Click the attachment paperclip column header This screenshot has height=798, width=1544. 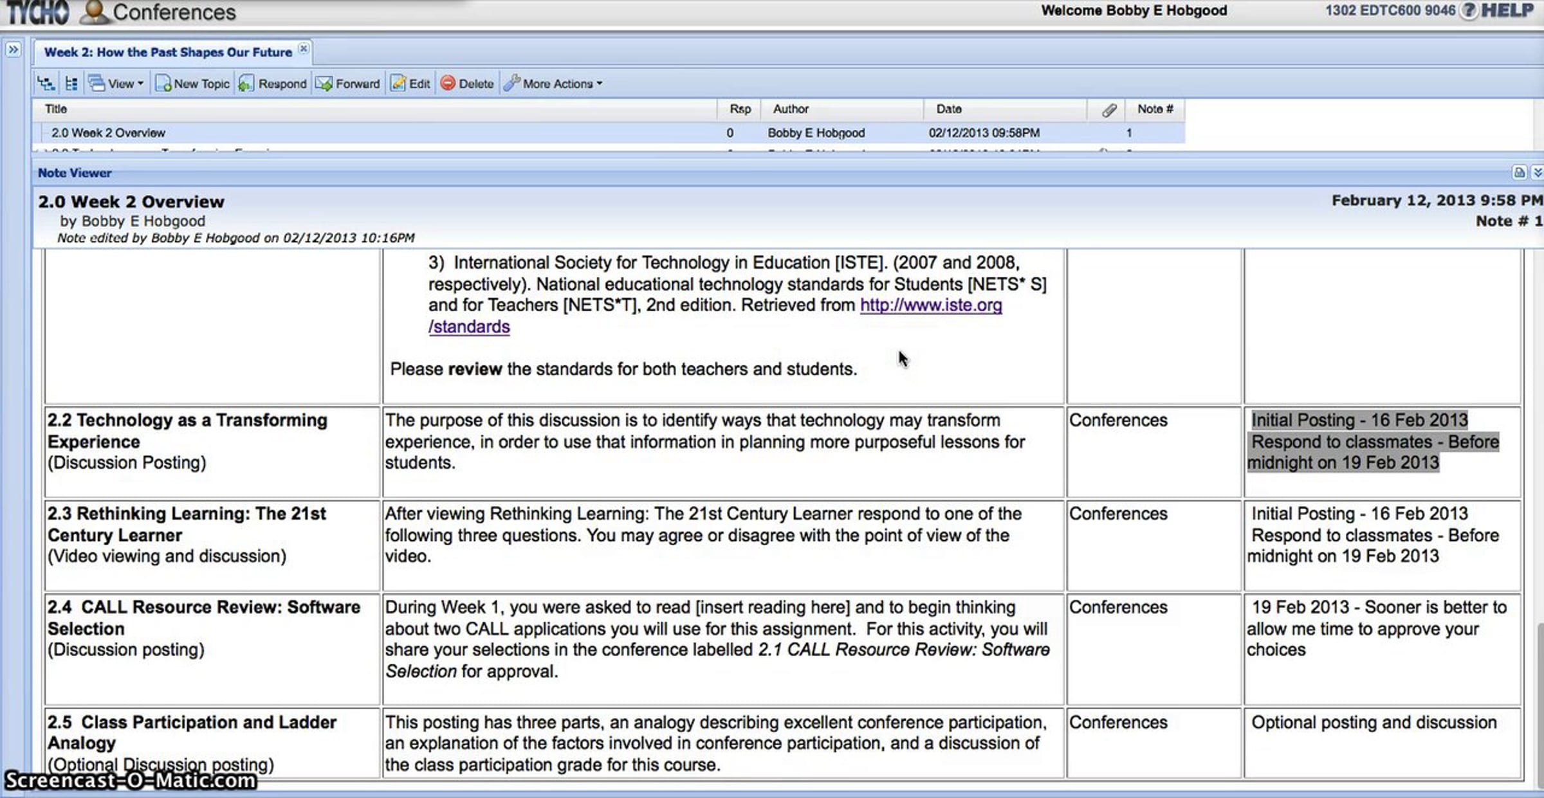pos(1108,110)
